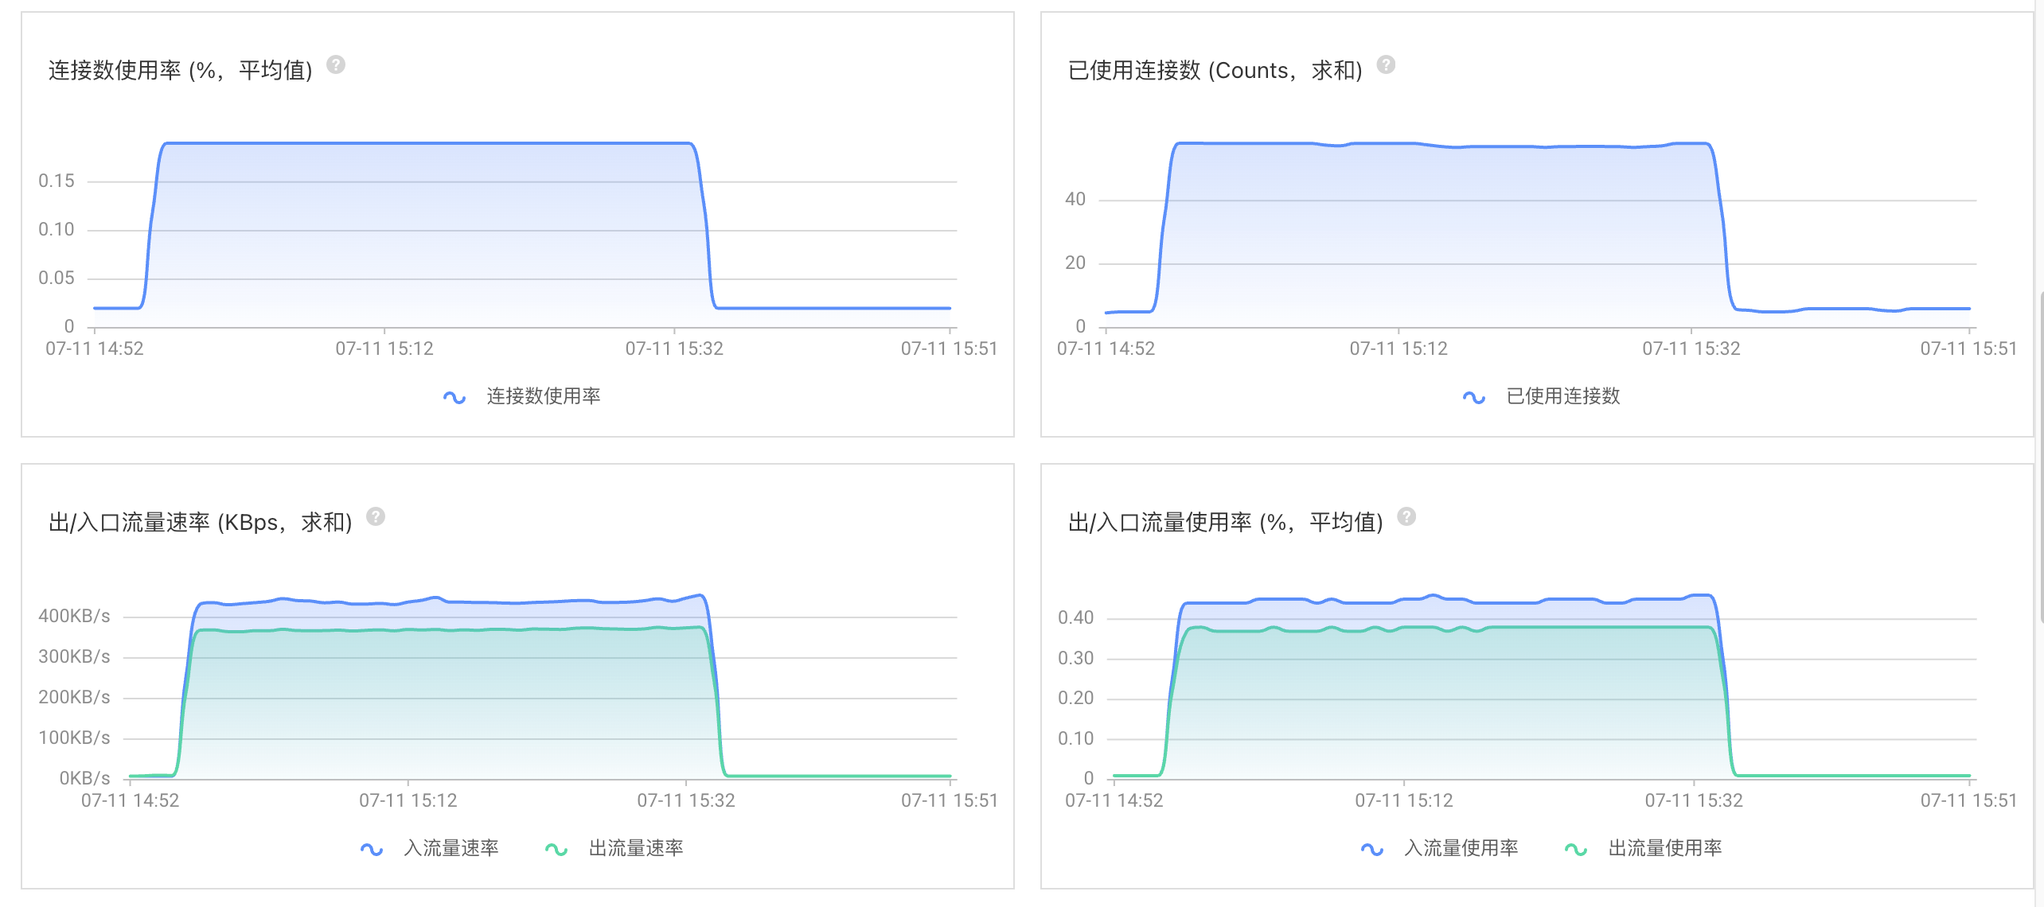Click the 已使用连接数 legend label
Image resolution: width=2044 pixels, height=907 pixels.
[x=1563, y=396]
